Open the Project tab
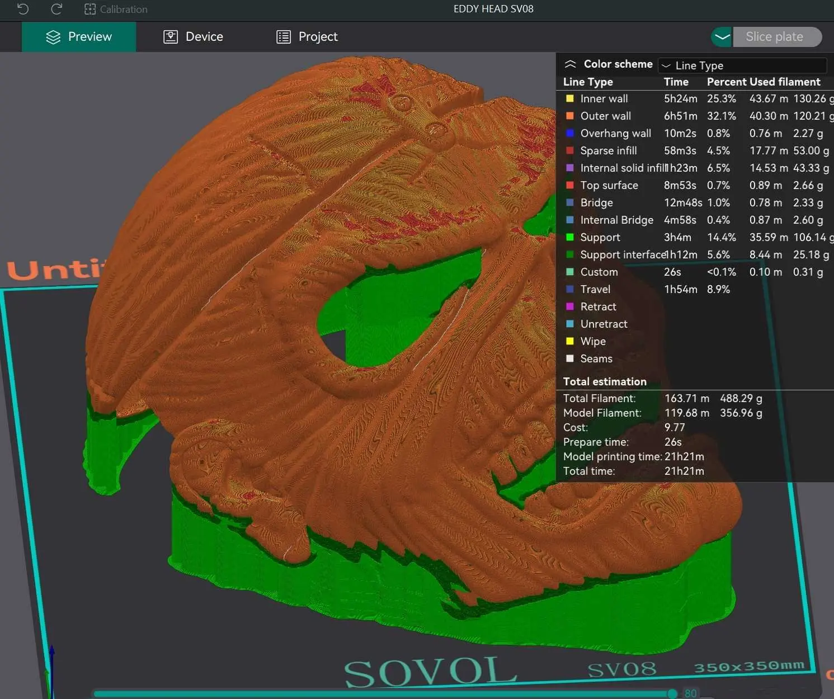834x699 pixels. coord(307,37)
